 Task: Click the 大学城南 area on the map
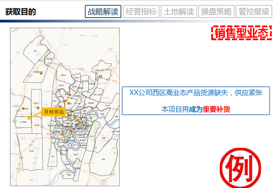point(24,122)
